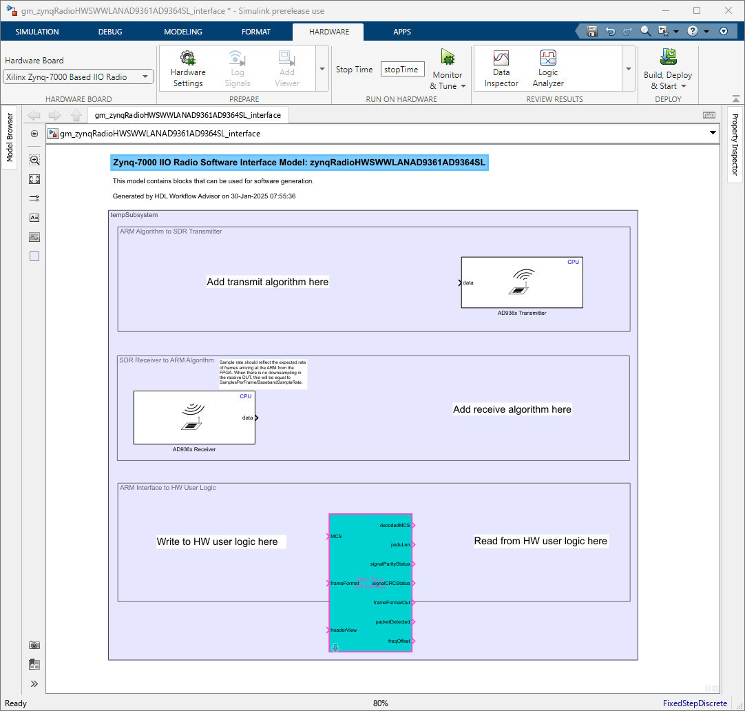The width and height of the screenshot is (745, 711).
Task: Redo the action in the quick access toolbar
Action: click(628, 32)
